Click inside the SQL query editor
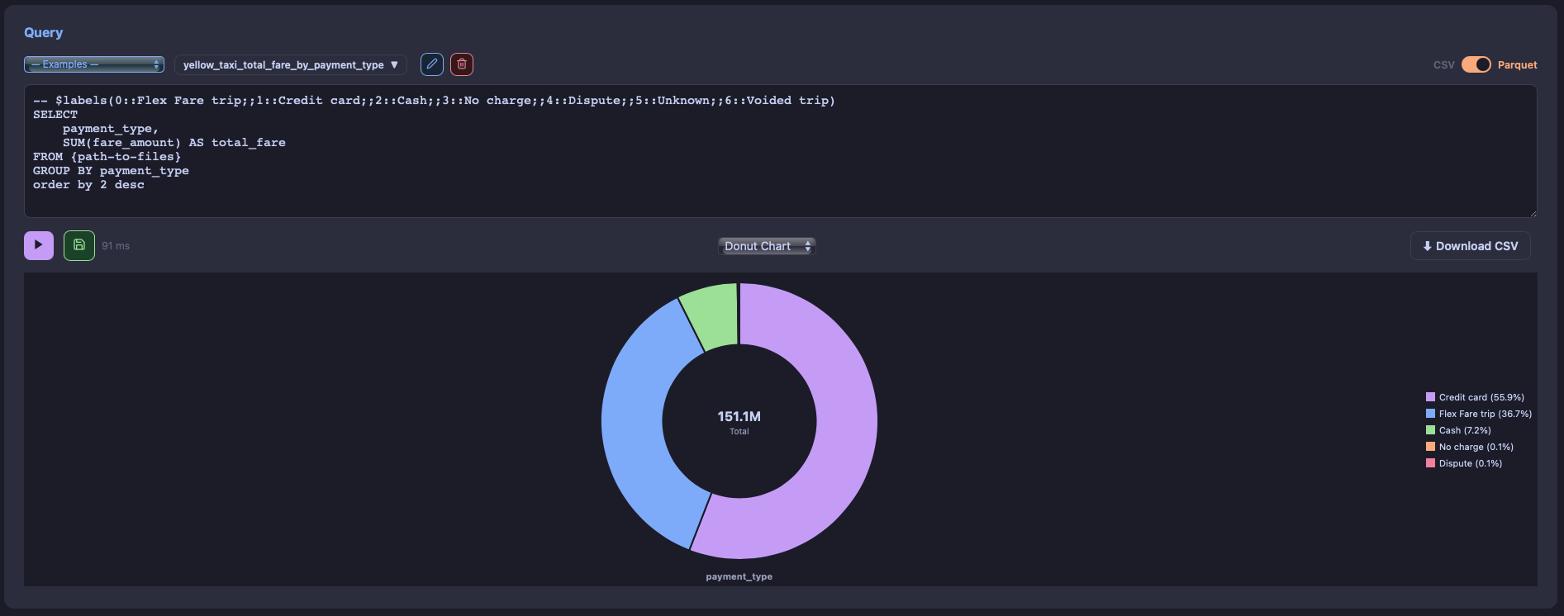 780,150
